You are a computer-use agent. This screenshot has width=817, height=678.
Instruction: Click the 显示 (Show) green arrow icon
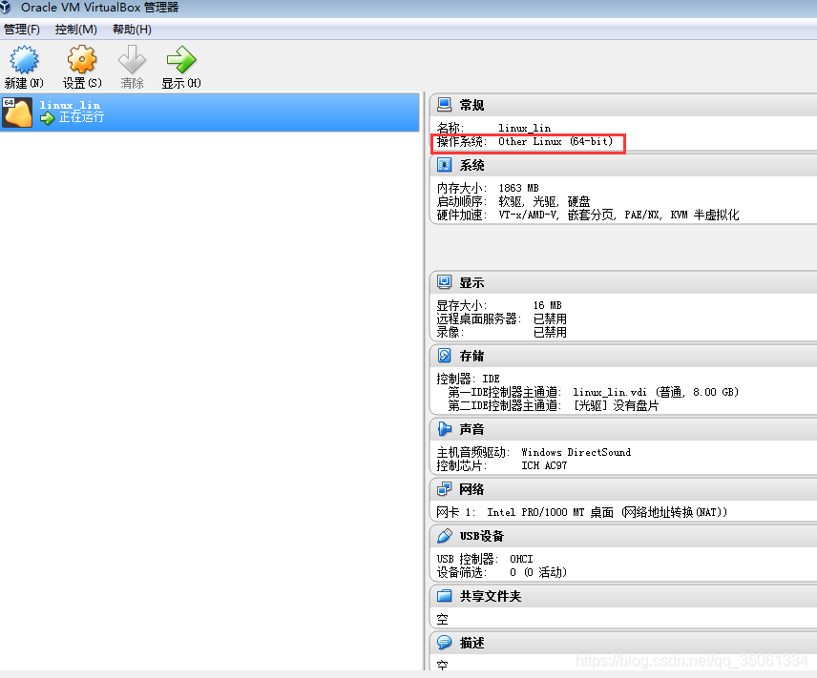(180, 59)
